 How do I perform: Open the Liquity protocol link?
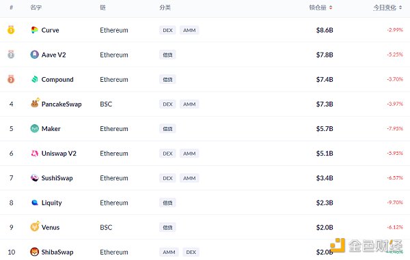(x=51, y=203)
